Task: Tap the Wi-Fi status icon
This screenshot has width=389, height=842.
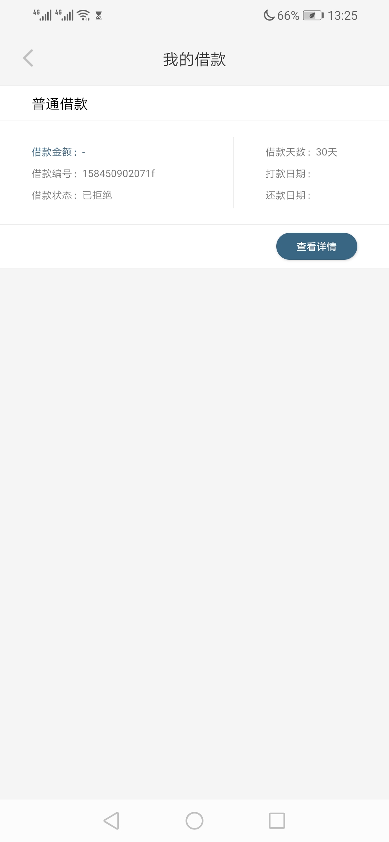Action: 84,15
